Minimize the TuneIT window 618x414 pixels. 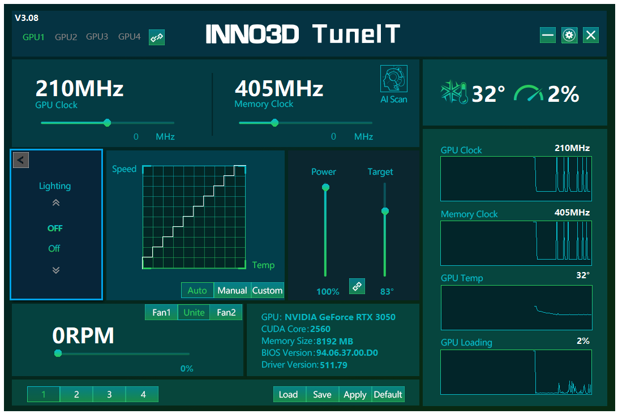coord(547,35)
